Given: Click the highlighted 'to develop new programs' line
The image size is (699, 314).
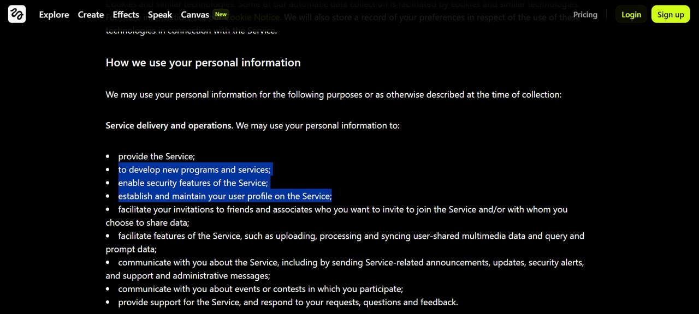Looking at the screenshot, I should (x=194, y=170).
